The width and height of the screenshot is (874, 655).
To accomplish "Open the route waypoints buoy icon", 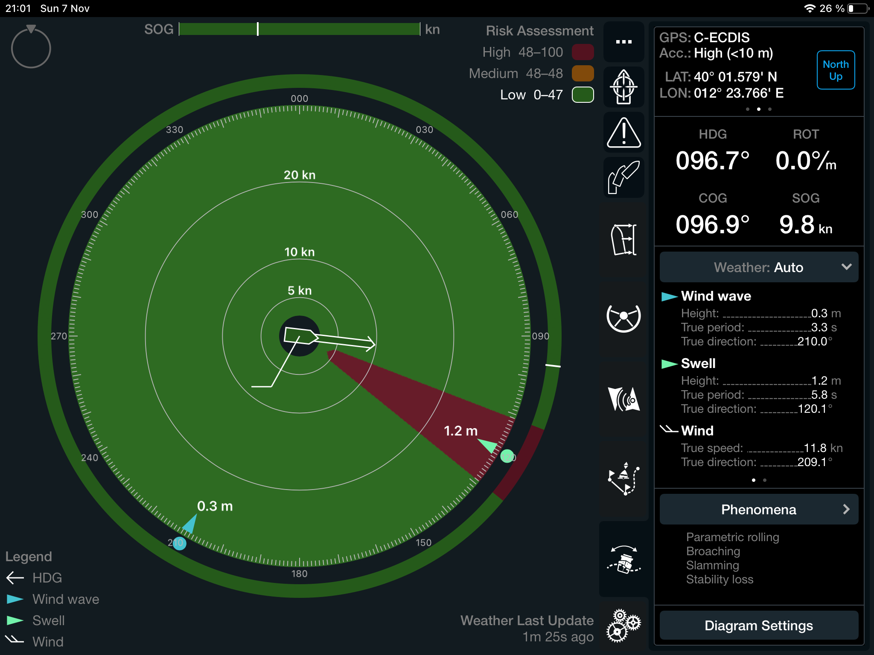I will coord(623,478).
